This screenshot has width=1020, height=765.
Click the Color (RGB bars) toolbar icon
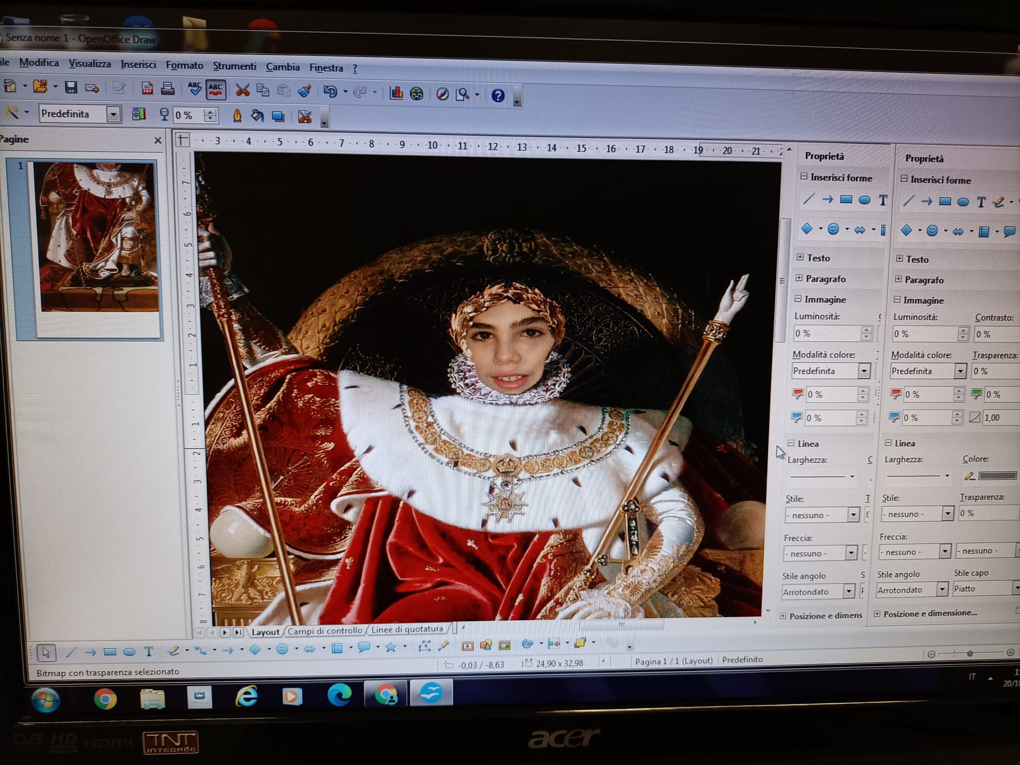click(x=139, y=114)
